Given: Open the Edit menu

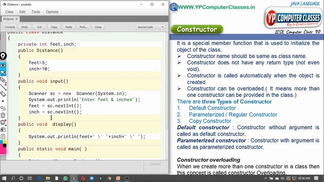Looking at the screenshot, I should click(x=22, y=12).
